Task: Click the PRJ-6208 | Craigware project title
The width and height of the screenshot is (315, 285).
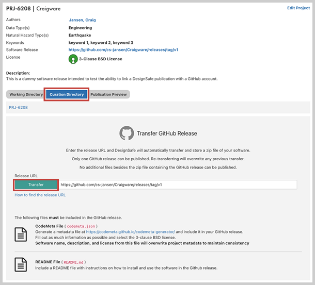Action: (x=33, y=9)
